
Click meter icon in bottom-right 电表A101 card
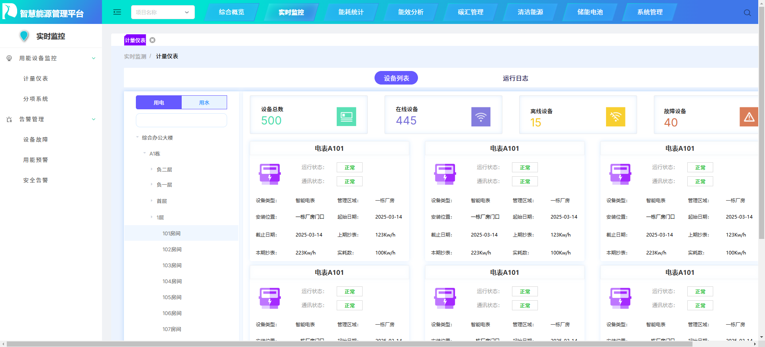point(620,298)
